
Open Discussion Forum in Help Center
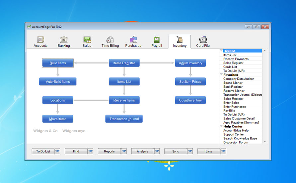point(236,142)
